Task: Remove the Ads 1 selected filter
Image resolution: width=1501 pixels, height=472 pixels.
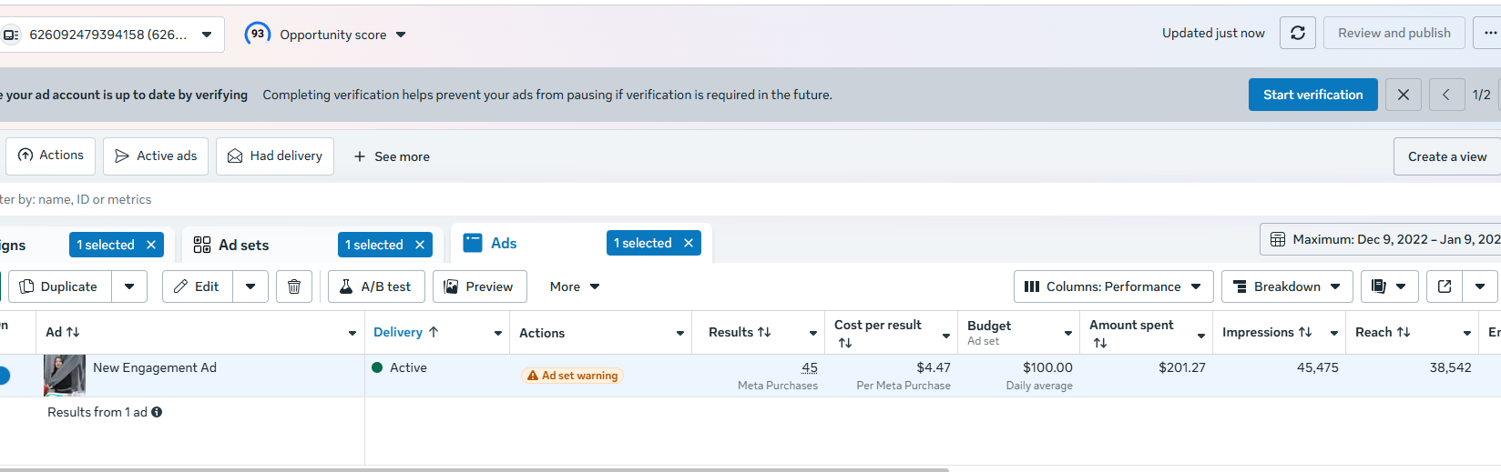Action: point(689,243)
